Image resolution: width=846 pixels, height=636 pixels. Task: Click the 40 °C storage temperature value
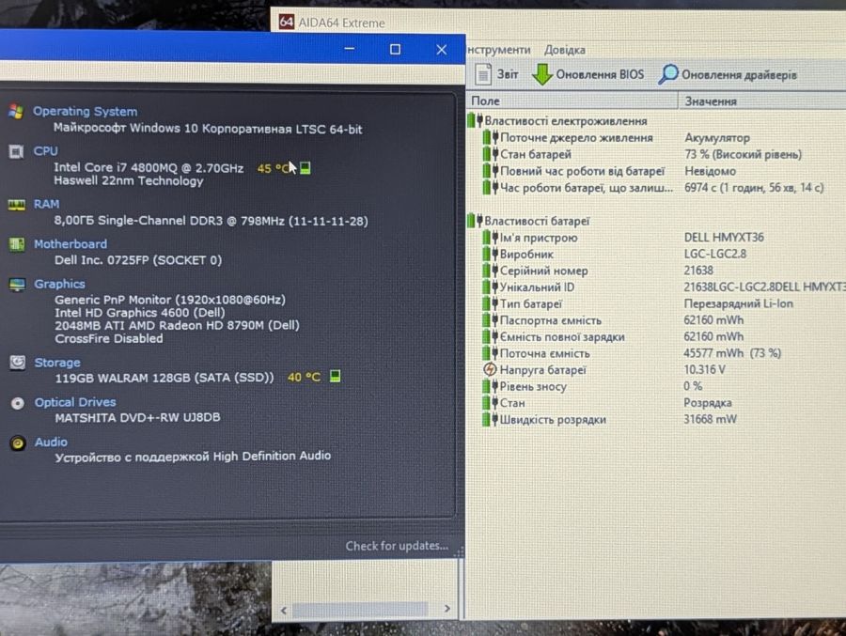pyautogui.click(x=304, y=377)
